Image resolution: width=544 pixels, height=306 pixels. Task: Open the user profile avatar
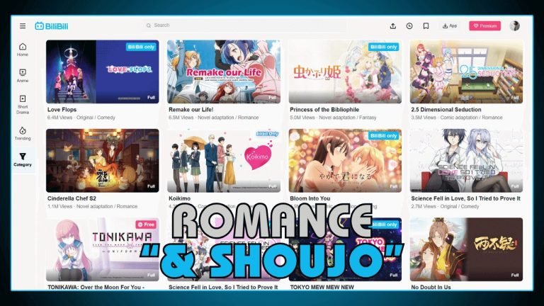[514, 25]
